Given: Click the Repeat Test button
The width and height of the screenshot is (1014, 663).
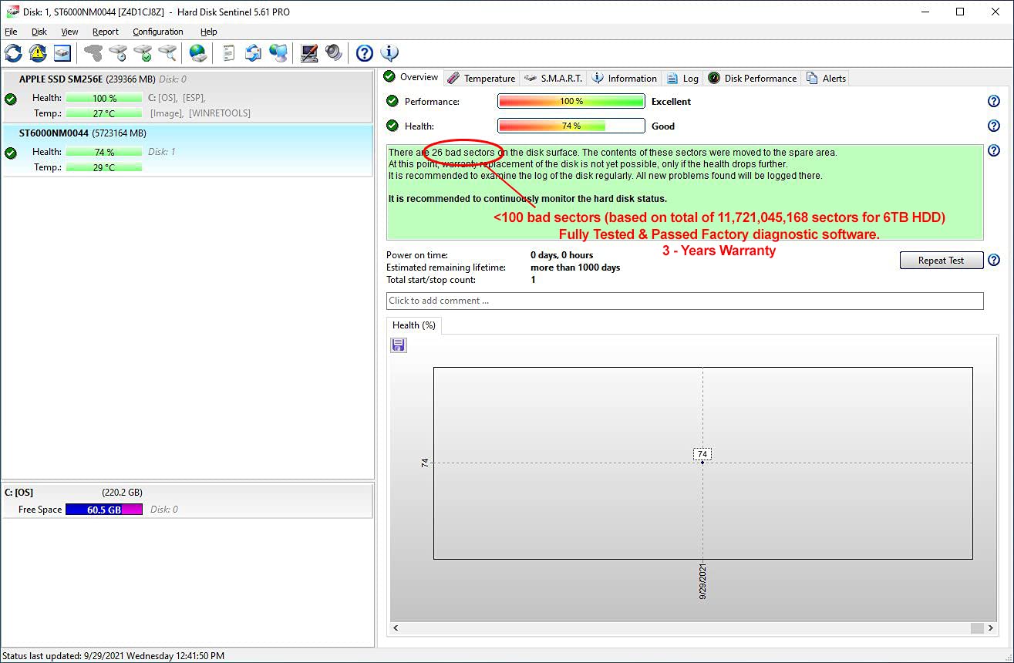Looking at the screenshot, I should tap(941, 261).
